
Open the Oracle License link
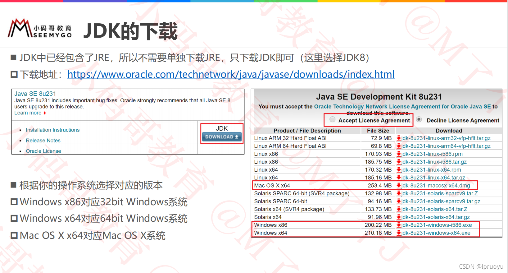point(43,151)
